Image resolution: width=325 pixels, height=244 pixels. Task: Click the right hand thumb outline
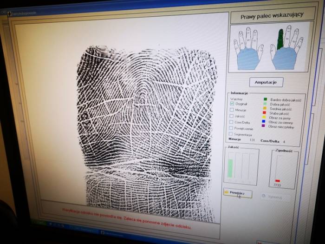(274, 51)
